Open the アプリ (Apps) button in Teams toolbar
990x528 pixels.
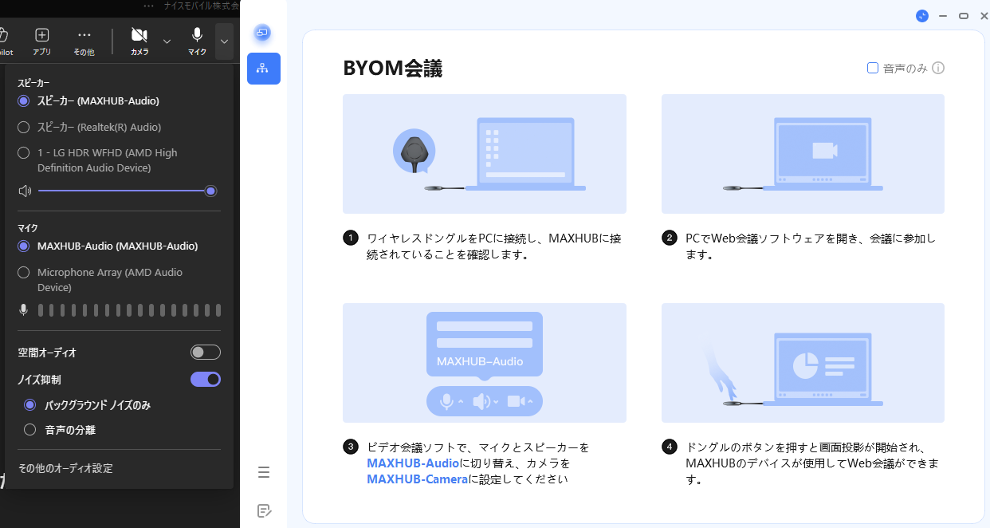pyautogui.click(x=42, y=41)
